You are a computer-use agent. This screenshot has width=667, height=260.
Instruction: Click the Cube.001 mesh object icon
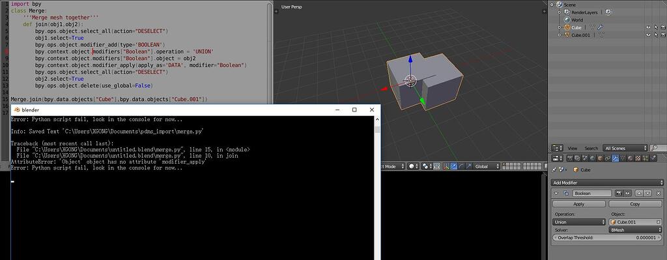point(567,35)
